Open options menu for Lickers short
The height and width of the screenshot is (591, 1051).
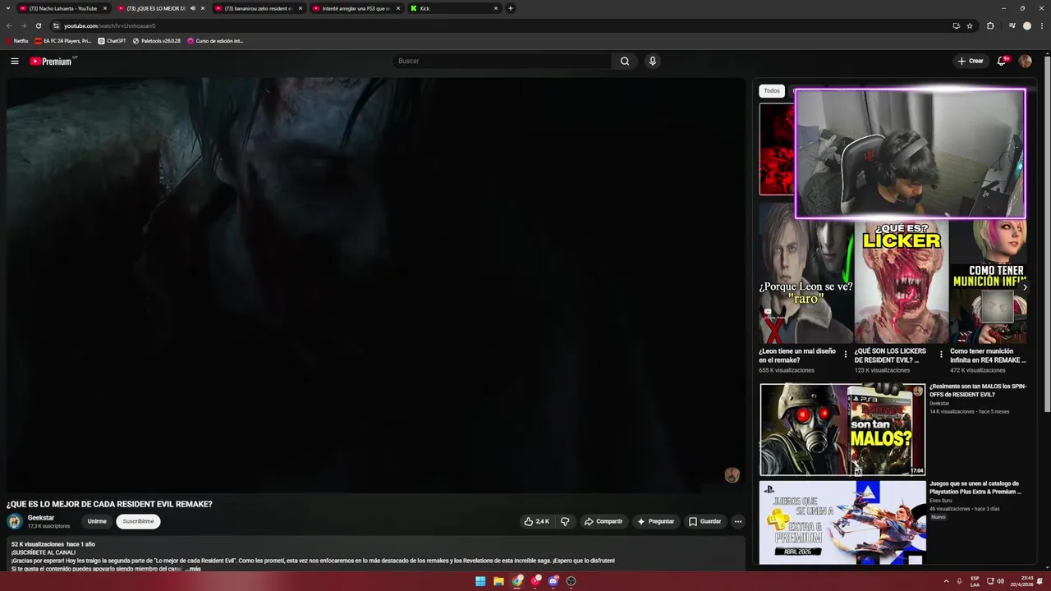coord(941,355)
